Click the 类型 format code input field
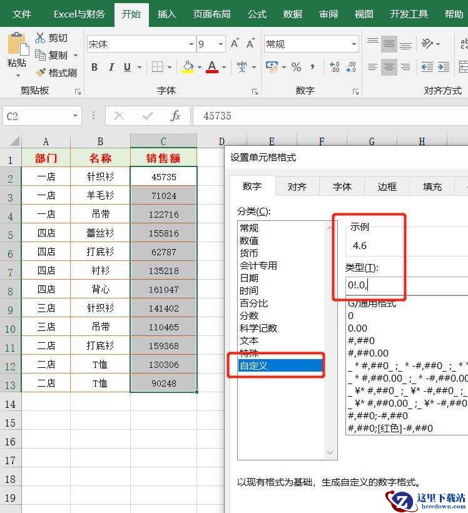The image size is (468, 513). pos(407,285)
